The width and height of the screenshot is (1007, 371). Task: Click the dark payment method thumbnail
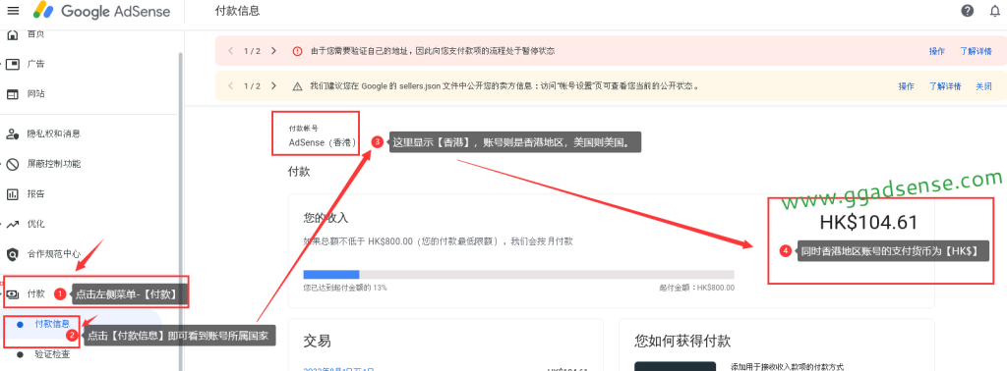pos(675,366)
